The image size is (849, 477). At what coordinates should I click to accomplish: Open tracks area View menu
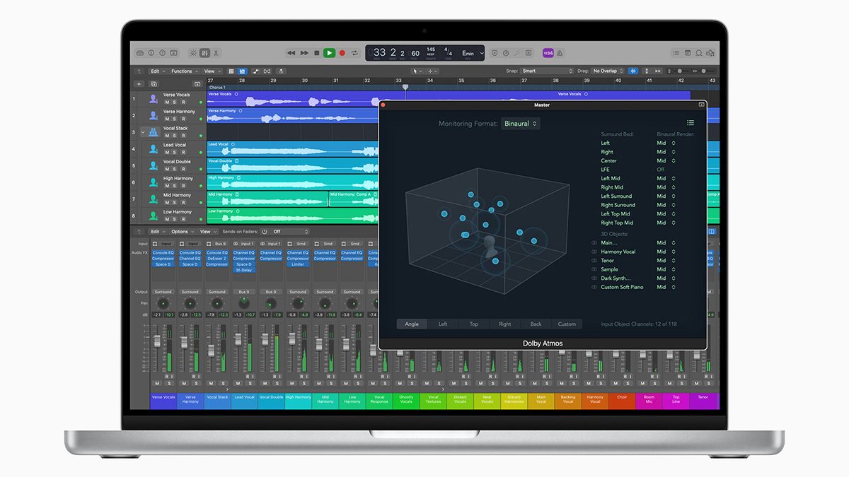pos(212,71)
